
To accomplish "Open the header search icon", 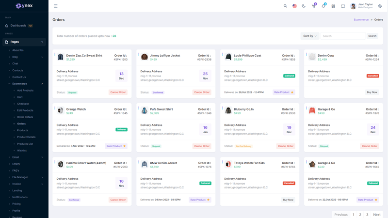I will tap(285, 6).
